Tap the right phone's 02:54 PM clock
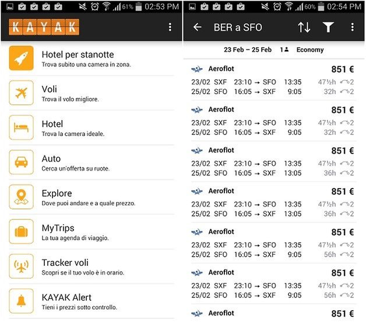 [344, 6]
